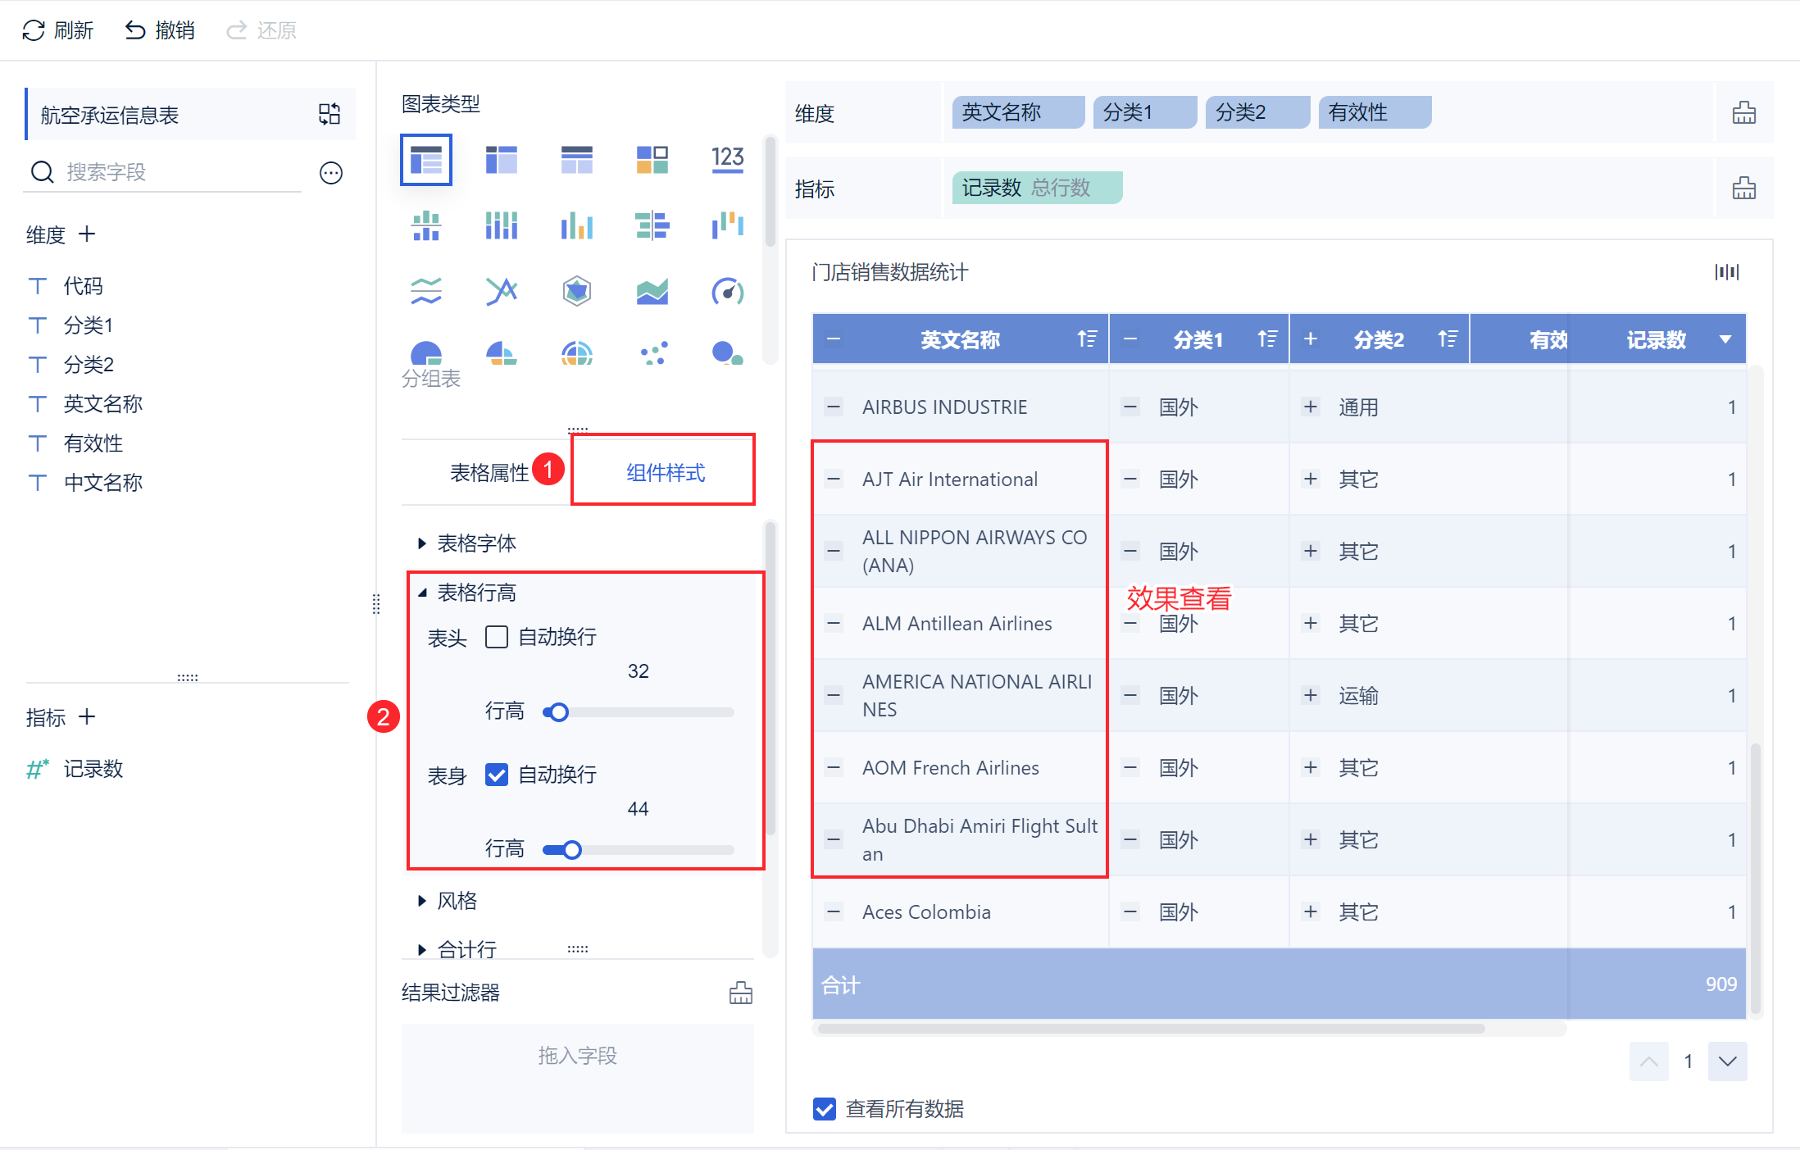Sort by 分类1 column header
This screenshot has width=1800, height=1150.
(1267, 339)
